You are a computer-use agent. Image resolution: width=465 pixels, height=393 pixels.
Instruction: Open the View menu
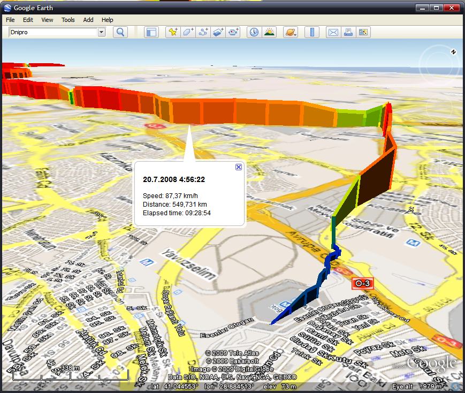click(47, 20)
